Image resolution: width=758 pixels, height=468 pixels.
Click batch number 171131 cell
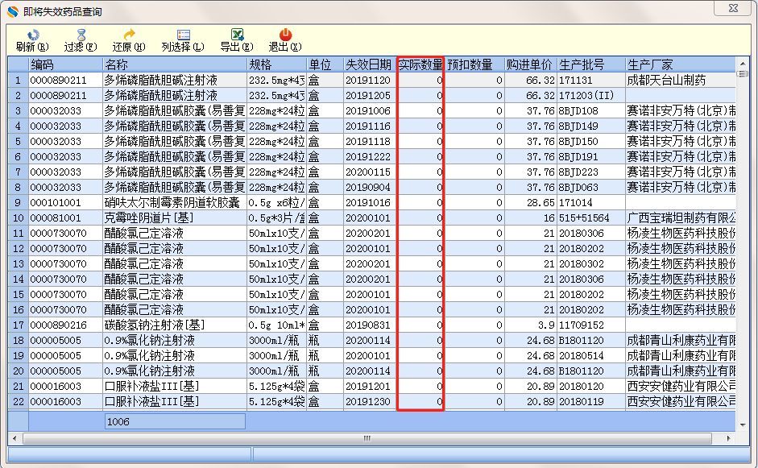tap(591, 81)
